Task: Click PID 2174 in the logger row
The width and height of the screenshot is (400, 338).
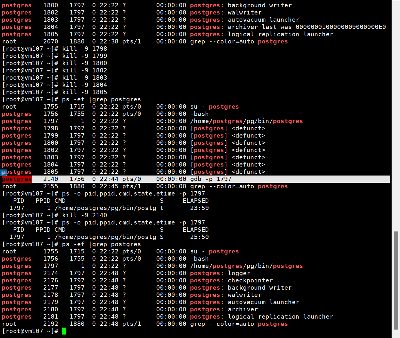Action: click(x=51, y=273)
